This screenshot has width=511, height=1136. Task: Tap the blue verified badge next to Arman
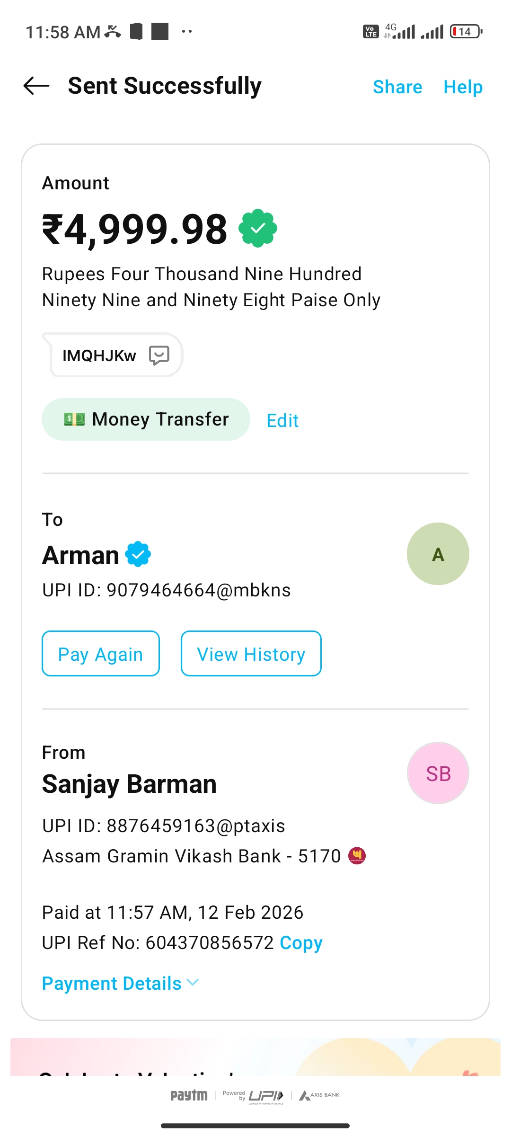click(138, 554)
